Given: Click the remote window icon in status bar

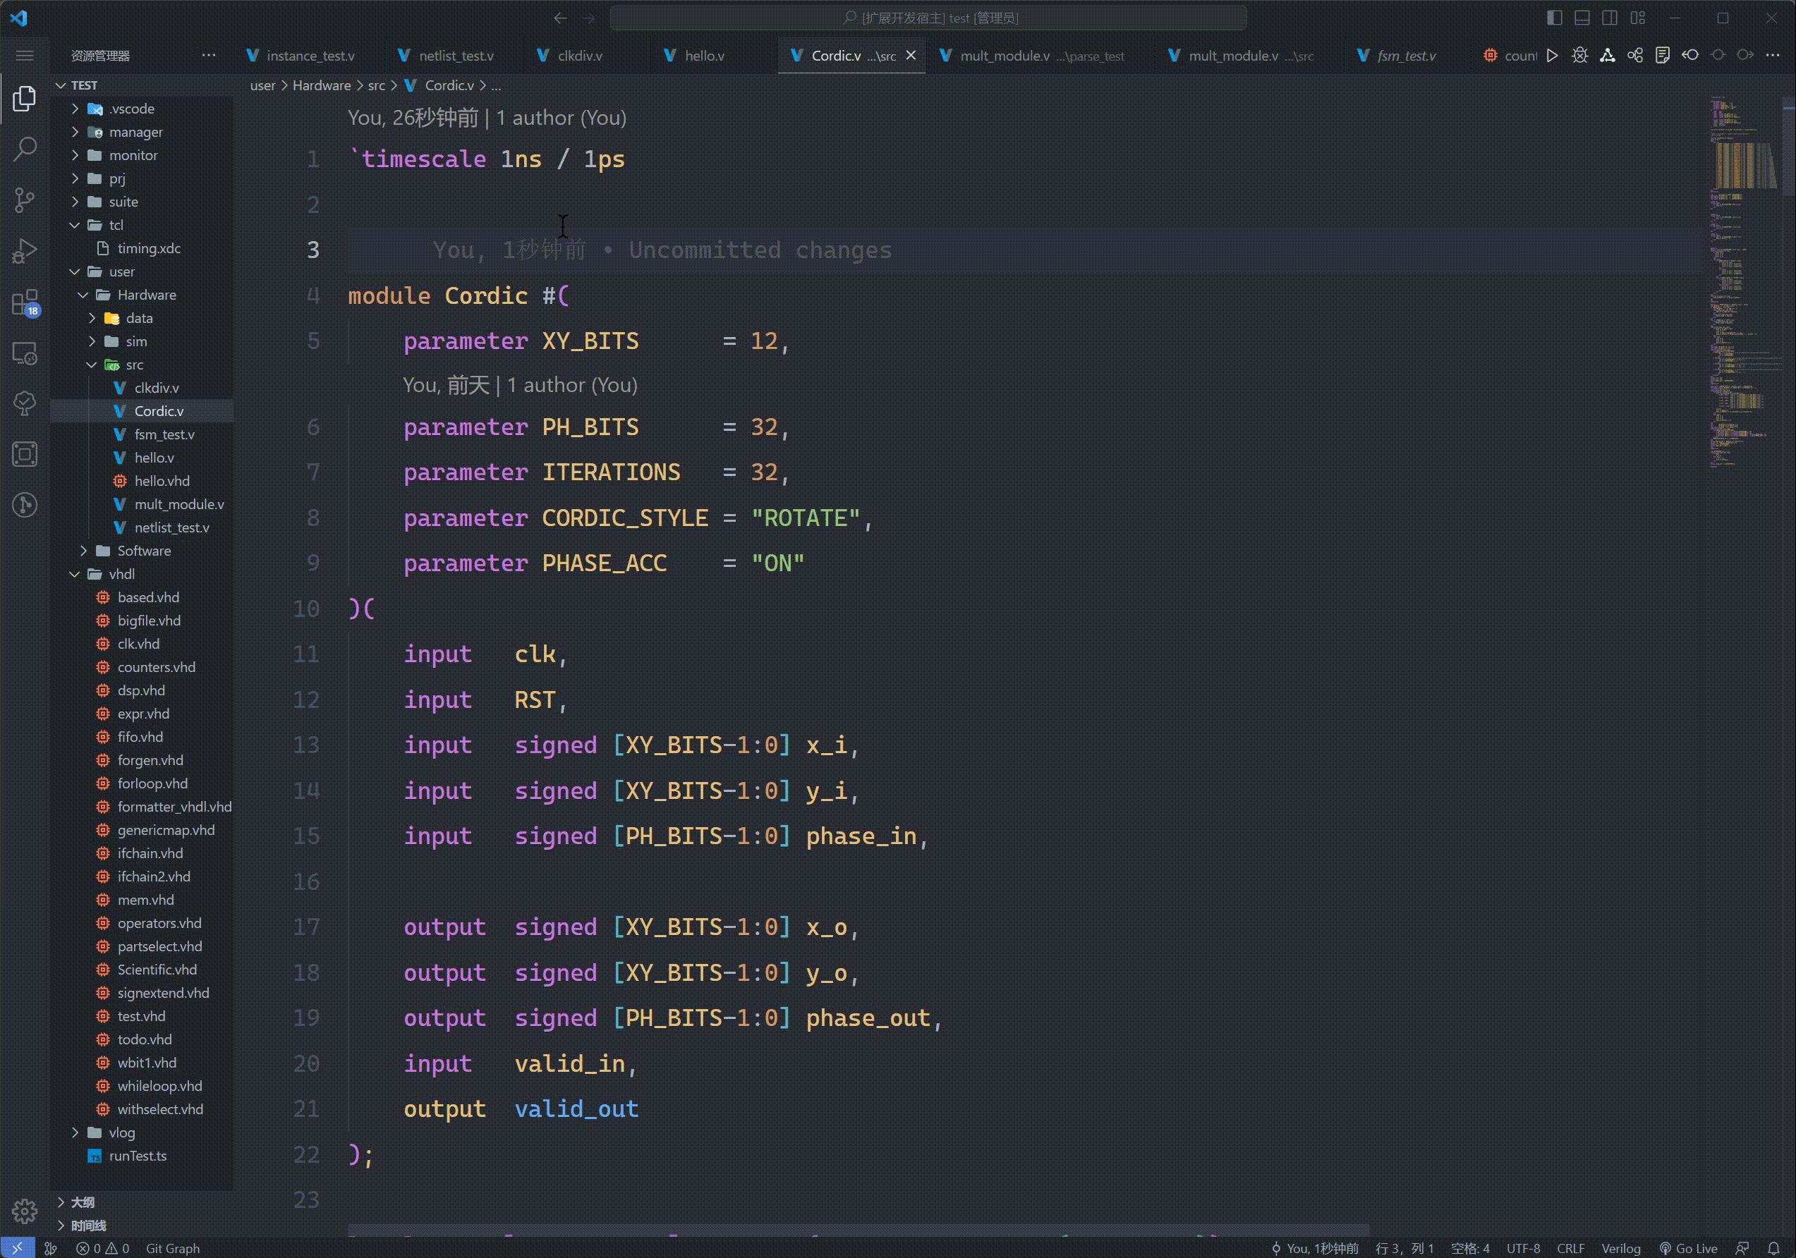Looking at the screenshot, I should [x=17, y=1248].
